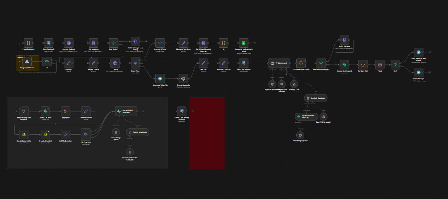Select the AI Seller Agent node

click(x=279, y=63)
